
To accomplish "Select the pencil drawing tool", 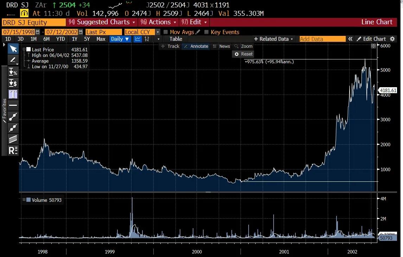I will [x=13, y=60].
